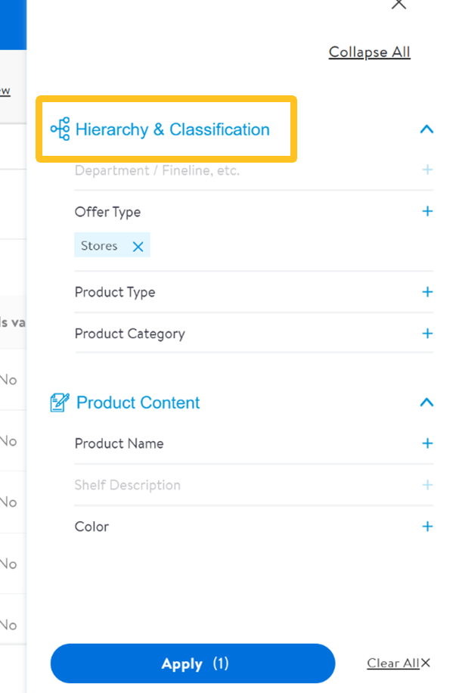Click Collapse All link
The image size is (456, 693).
(x=369, y=52)
